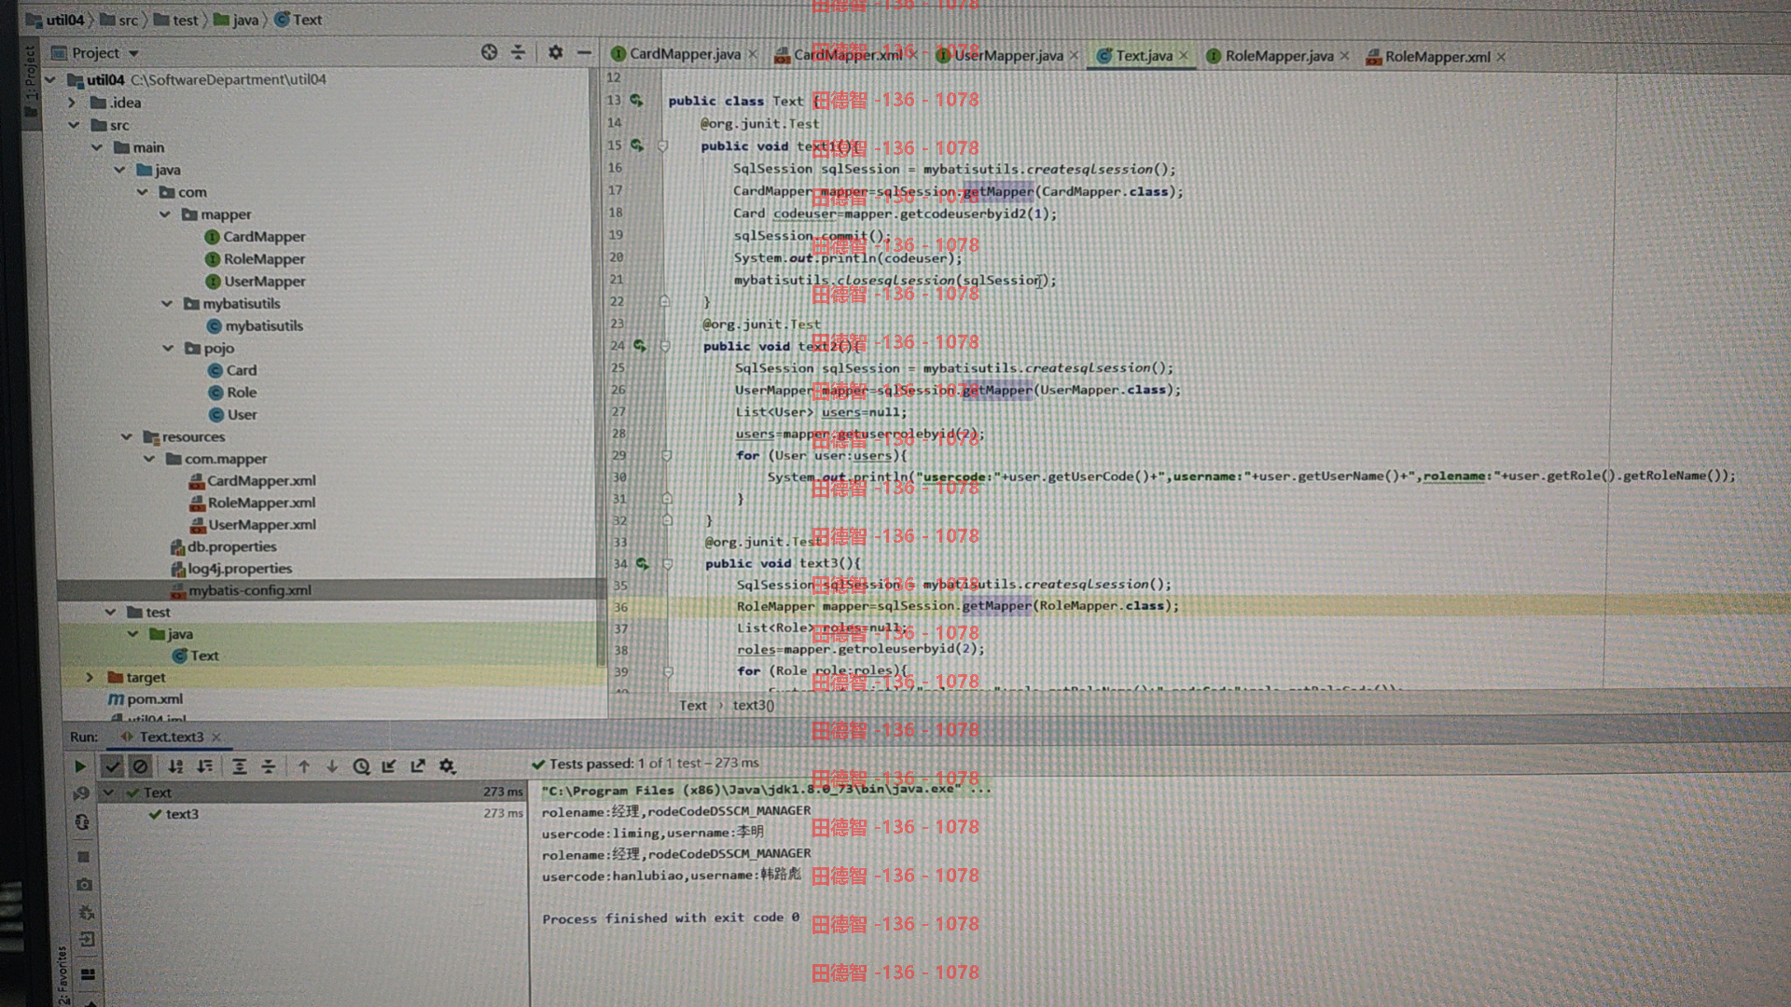Open pom.xml in project tree
The width and height of the screenshot is (1791, 1007).
[x=146, y=698]
